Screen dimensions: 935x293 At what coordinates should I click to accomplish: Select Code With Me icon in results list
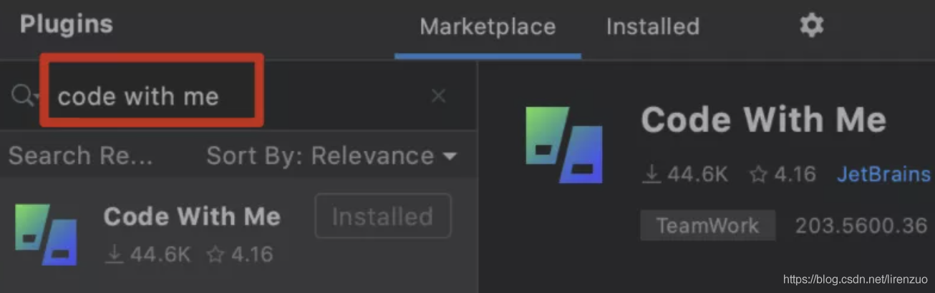(x=46, y=234)
